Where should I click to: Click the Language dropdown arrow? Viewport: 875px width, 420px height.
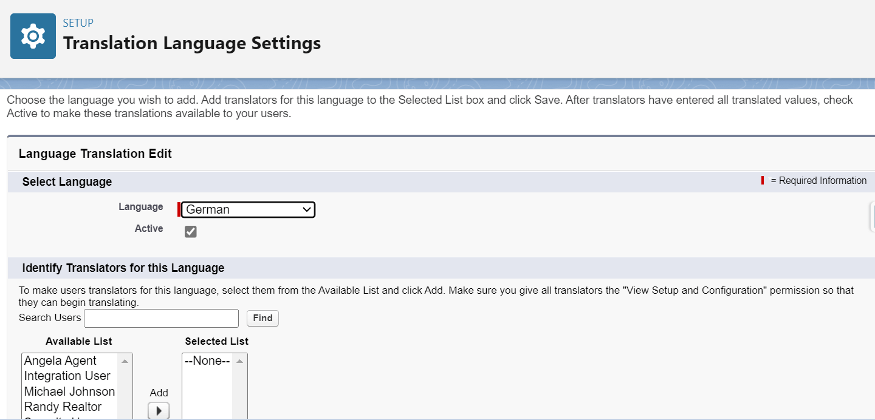click(306, 209)
